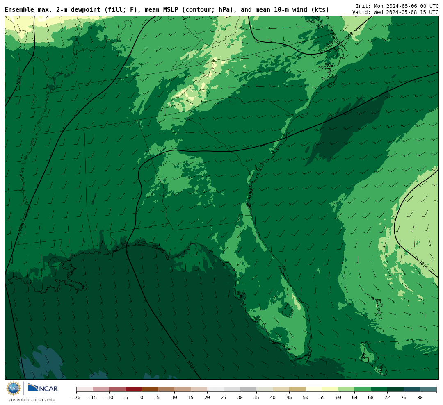
Task: Click the 1012 isobar label over the Gulf
Action: pyautogui.click(x=191, y=364)
